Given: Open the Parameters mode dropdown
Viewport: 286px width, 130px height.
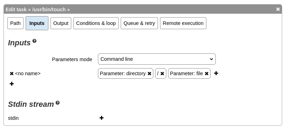Looking at the screenshot, I should [157, 59].
